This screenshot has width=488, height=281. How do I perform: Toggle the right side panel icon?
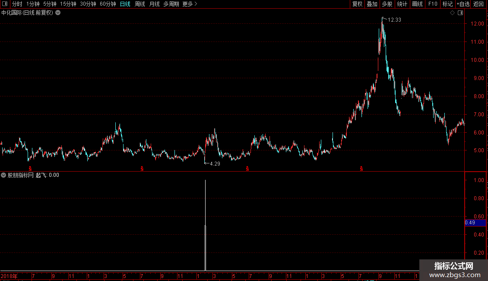[460, 13]
